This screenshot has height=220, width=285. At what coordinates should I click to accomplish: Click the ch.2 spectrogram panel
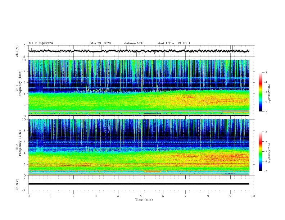[139, 147]
